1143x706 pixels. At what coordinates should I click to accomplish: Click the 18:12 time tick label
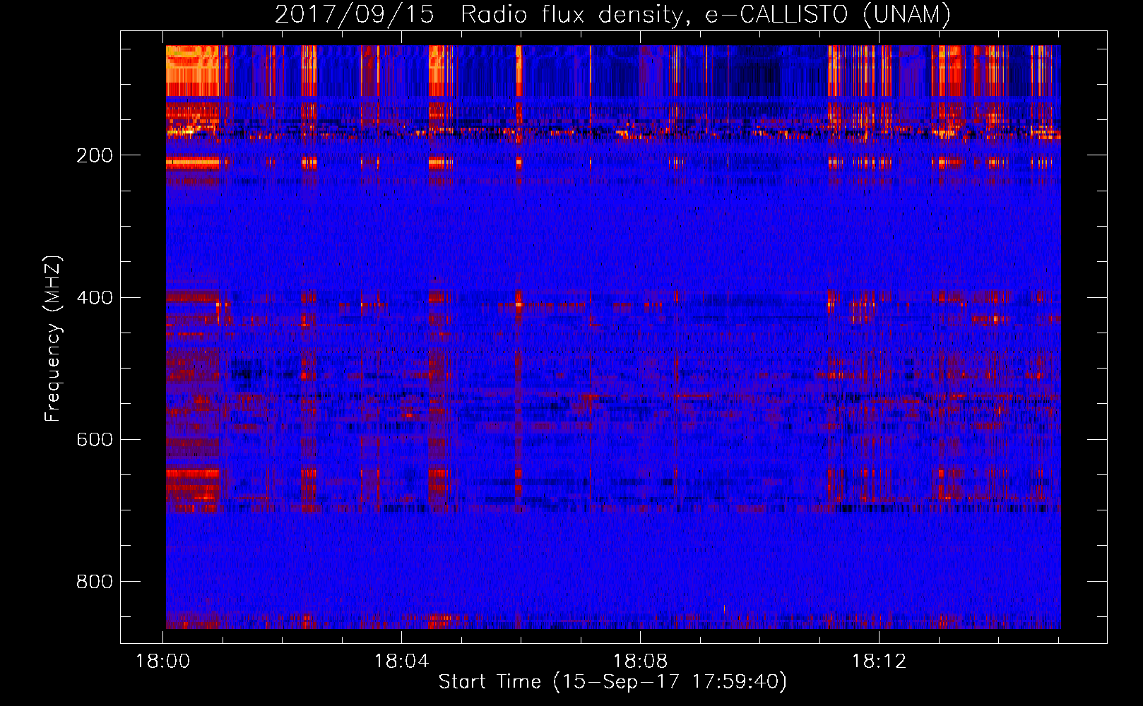(x=880, y=662)
